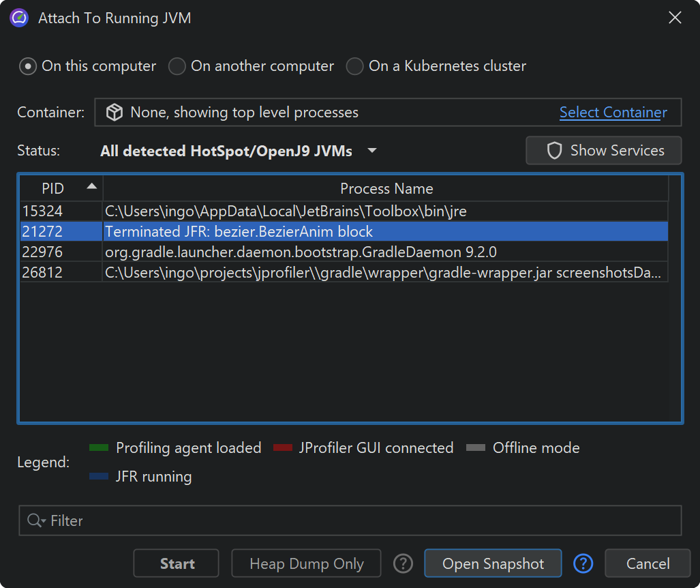Click the Select Container link
The height and width of the screenshot is (588, 700).
point(613,113)
